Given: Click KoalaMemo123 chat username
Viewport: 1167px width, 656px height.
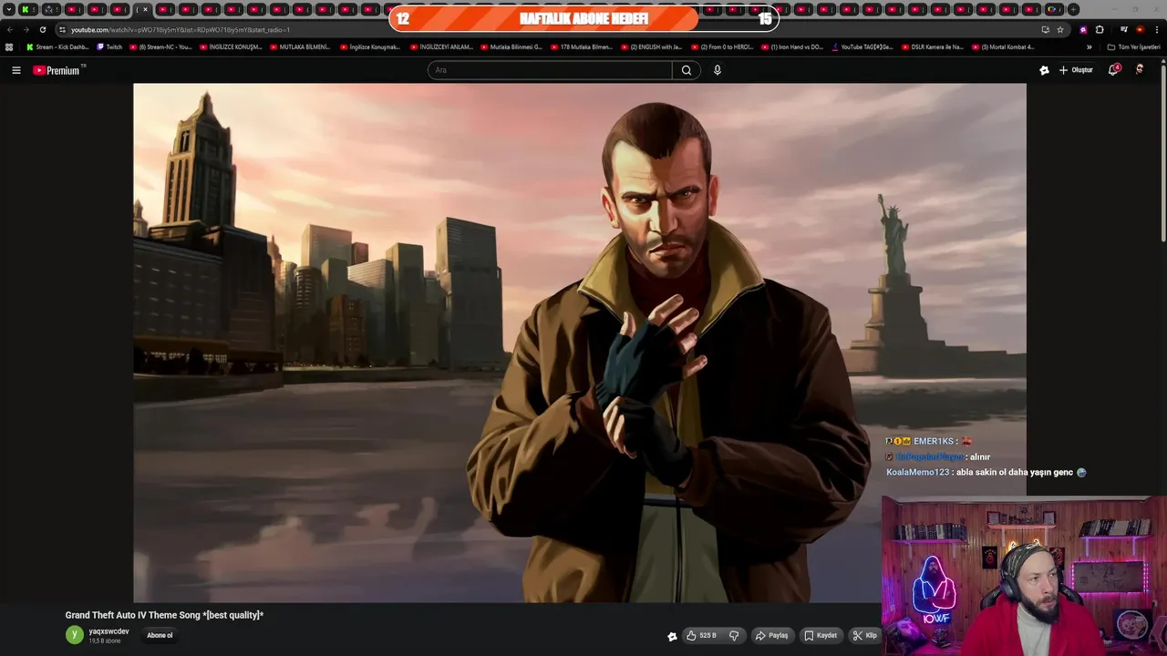Looking at the screenshot, I should click(917, 473).
